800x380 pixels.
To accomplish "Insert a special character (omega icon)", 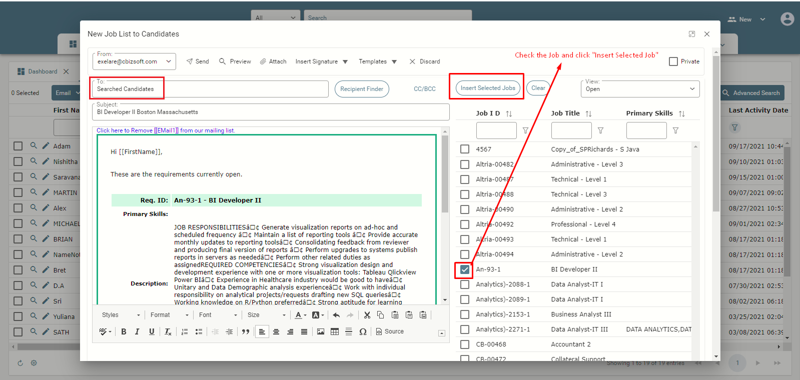I will 363,331.
